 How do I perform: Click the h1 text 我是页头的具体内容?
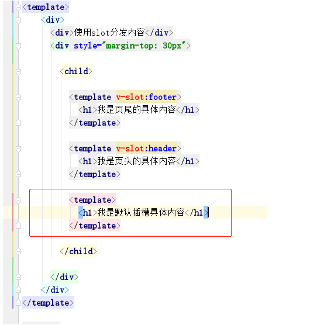(136, 161)
